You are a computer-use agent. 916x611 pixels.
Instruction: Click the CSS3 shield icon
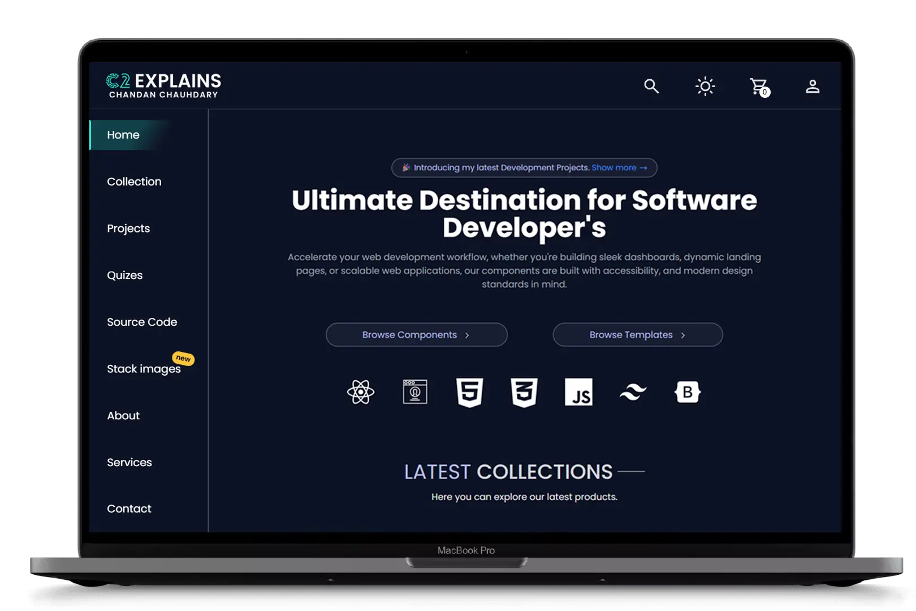click(524, 392)
